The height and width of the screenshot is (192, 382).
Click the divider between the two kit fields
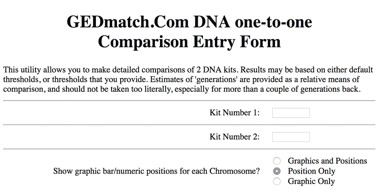189,125
